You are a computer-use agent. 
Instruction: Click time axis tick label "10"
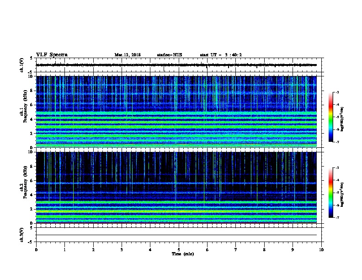[x=321, y=250]
